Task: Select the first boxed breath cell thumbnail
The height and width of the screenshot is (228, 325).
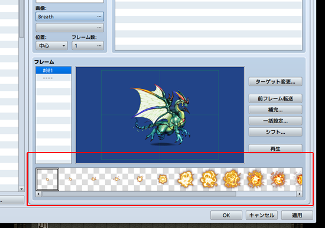Action: (47, 179)
